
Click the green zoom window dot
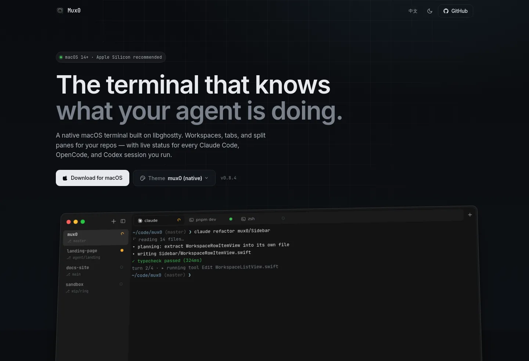[x=83, y=222]
